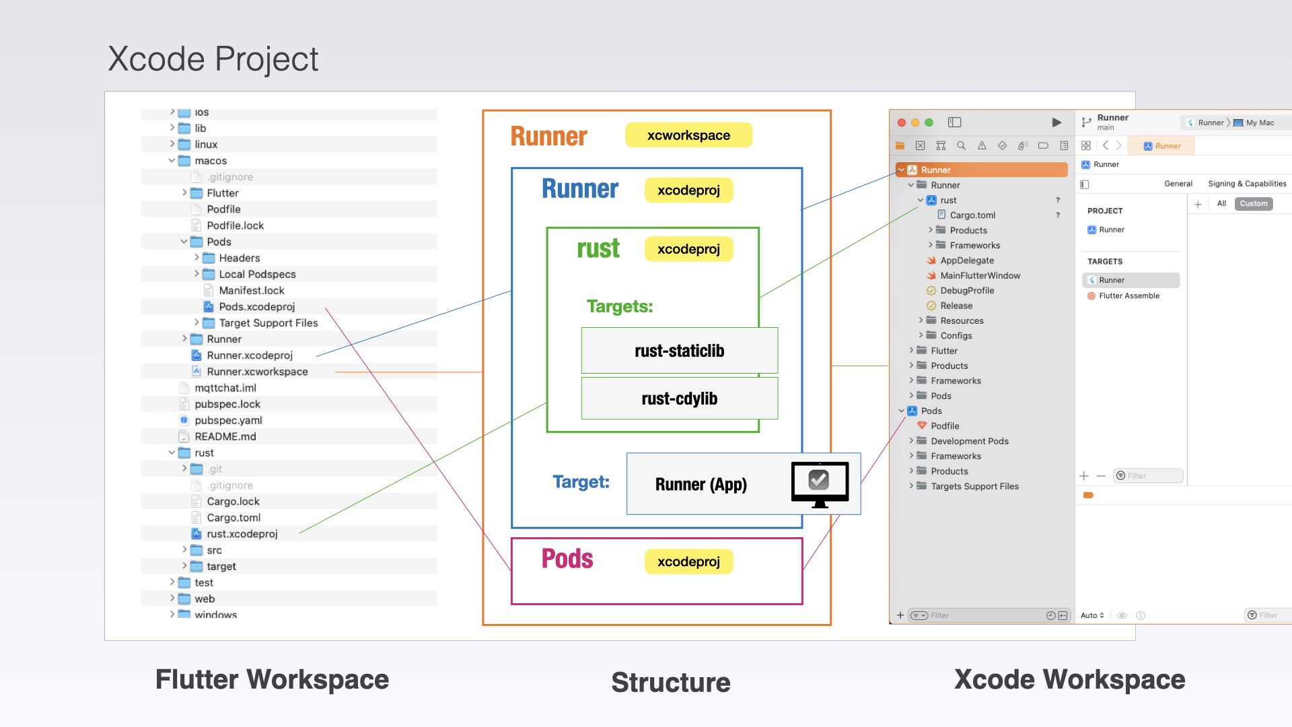Select the Test navigator diamond icon
The height and width of the screenshot is (727, 1292).
coord(1002,145)
